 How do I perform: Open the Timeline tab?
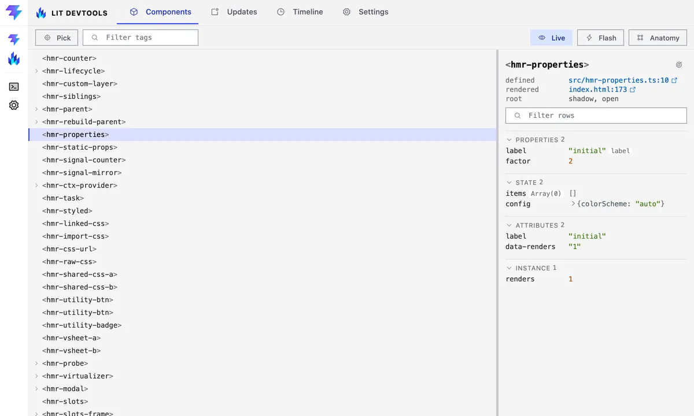point(300,12)
